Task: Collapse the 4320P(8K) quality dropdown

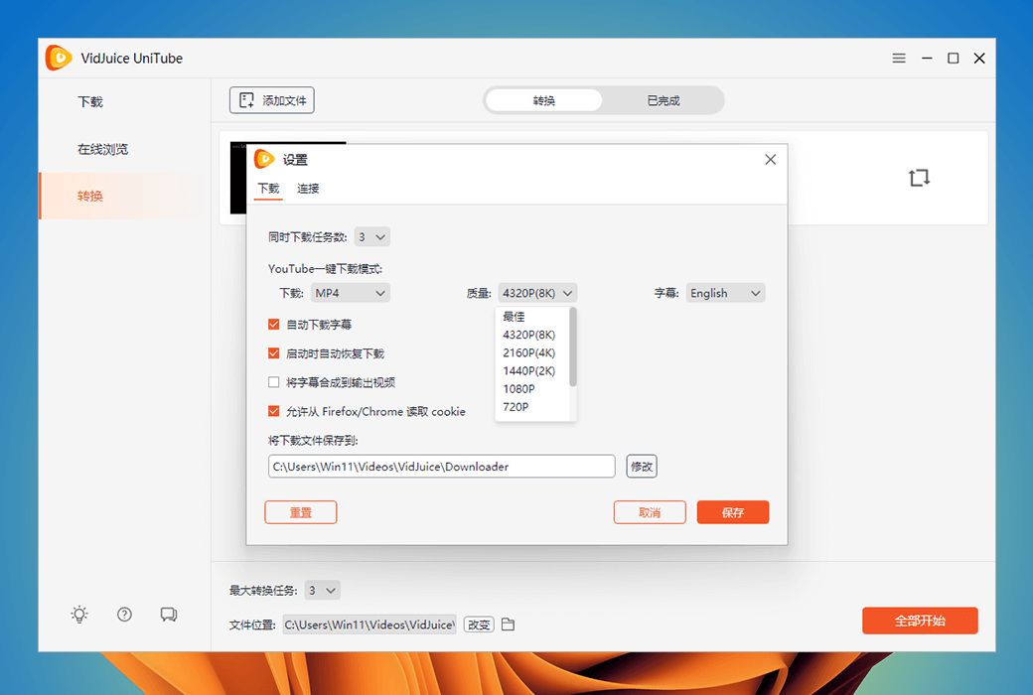Action: (x=537, y=293)
